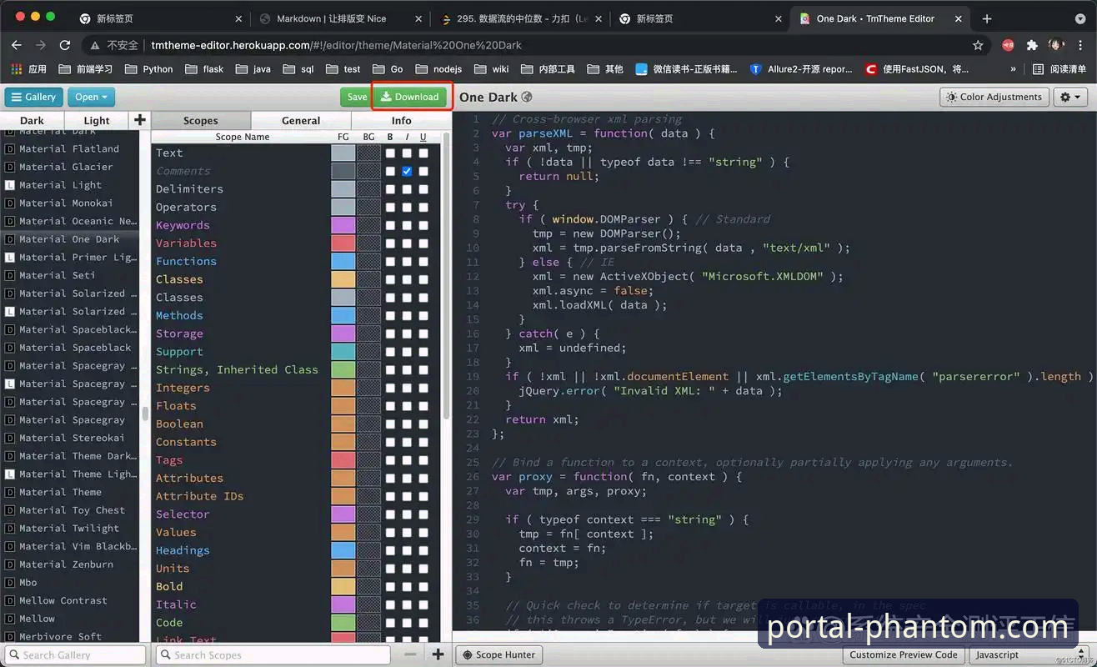Open the 前端学习 bookmark folder
Image resolution: width=1097 pixels, height=667 pixels.
[87, 69]
